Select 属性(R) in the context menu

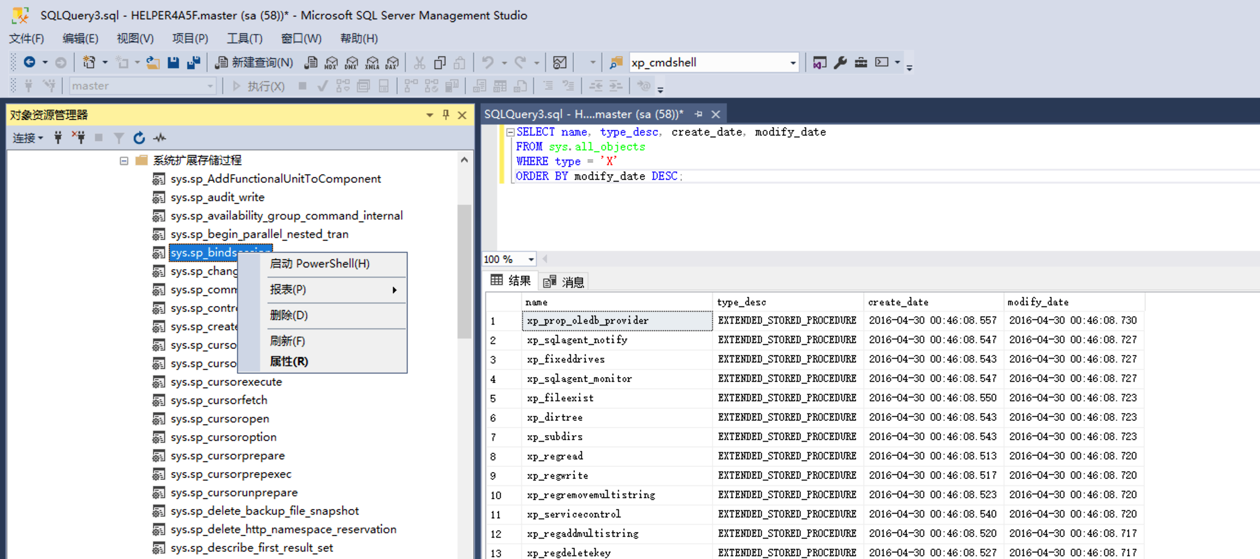click(x=289, y=362)
